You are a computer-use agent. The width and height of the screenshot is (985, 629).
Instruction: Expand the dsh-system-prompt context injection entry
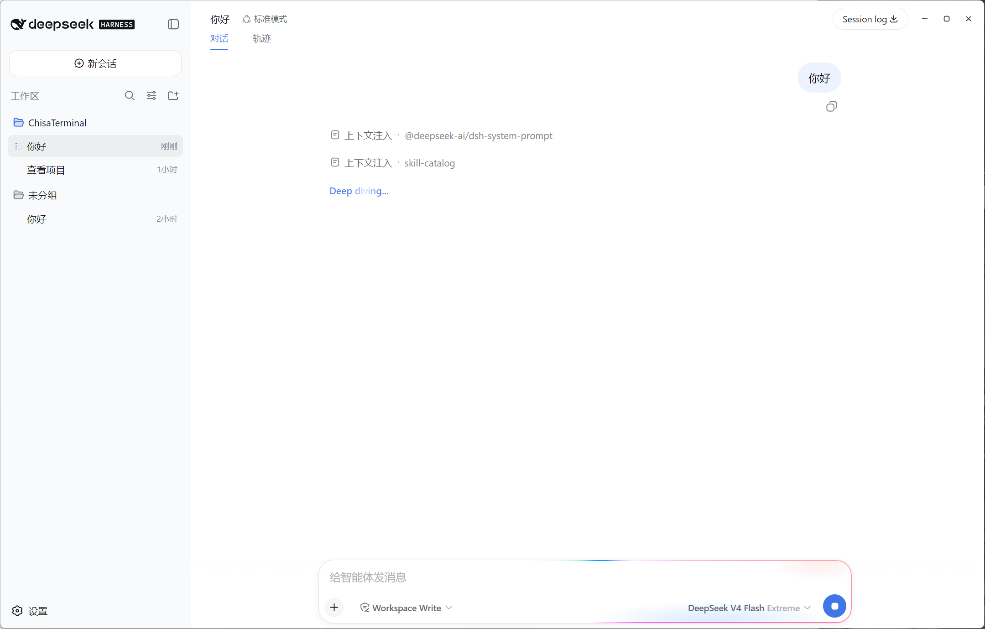pos(442,135)
